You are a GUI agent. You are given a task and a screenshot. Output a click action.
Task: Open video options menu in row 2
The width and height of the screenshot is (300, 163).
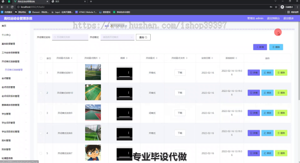pos(129,93)
